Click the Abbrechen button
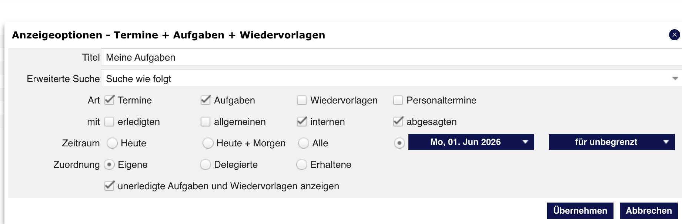The image size is (682, 224). click(x=649, y=211)
